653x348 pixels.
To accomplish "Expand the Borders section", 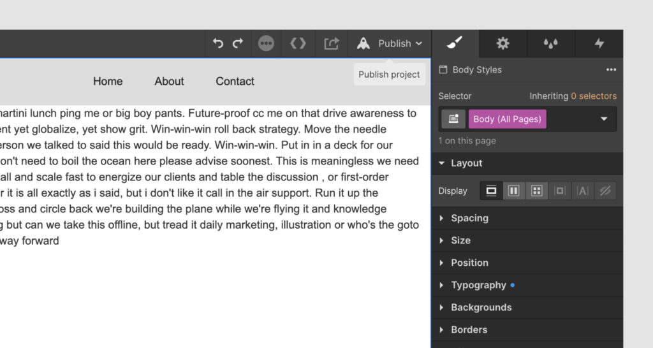I will (527, 330).
